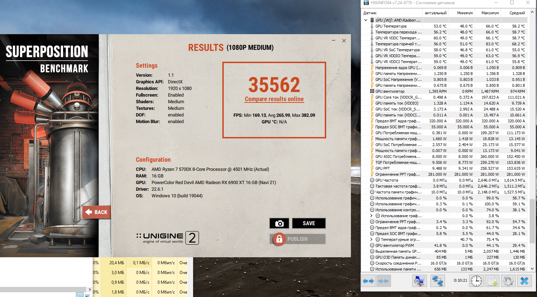Click the Task Manager horizontal scrollbar right arrow
The image size is (537, 297).
tap(90, 289)
